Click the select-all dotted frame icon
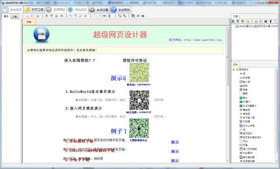The image size is (280, 169). 133,16
